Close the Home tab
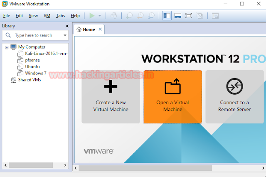This screenshot has height=177, width=266. tap(100, 29)
